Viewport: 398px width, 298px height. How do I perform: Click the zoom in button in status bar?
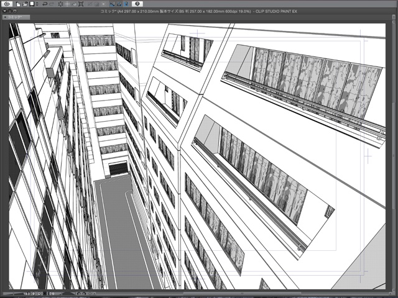pos(39,294)
